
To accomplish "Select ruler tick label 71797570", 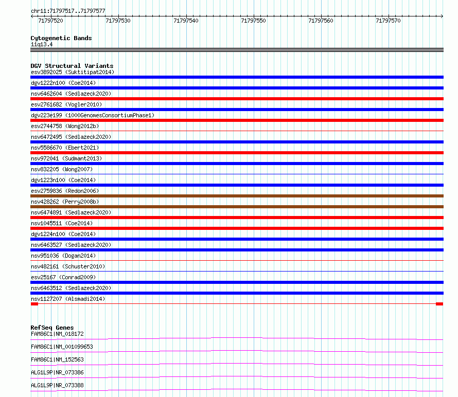I will [x=388, y=21].
